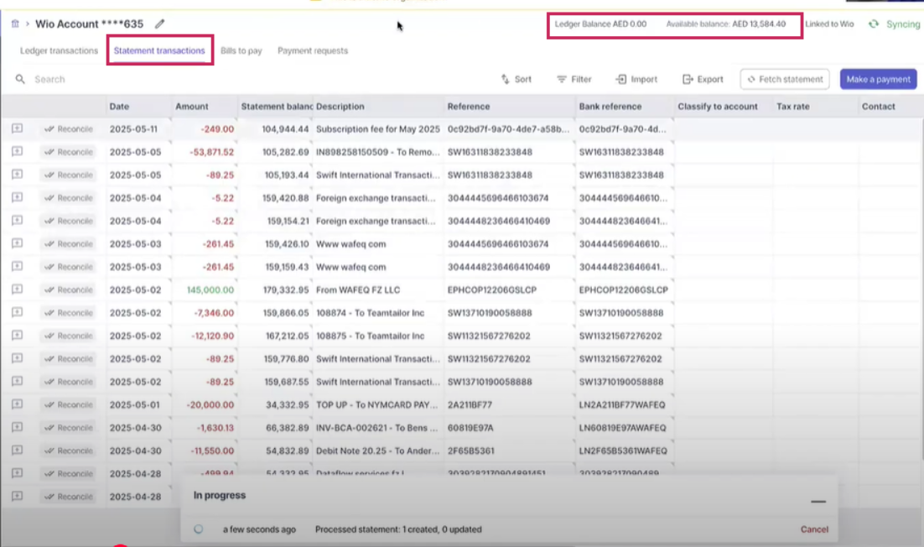The image size is (924, 547).
Task: Expand row icon for -20,000.00 TOP UP row
Action: tap(17, 404)
